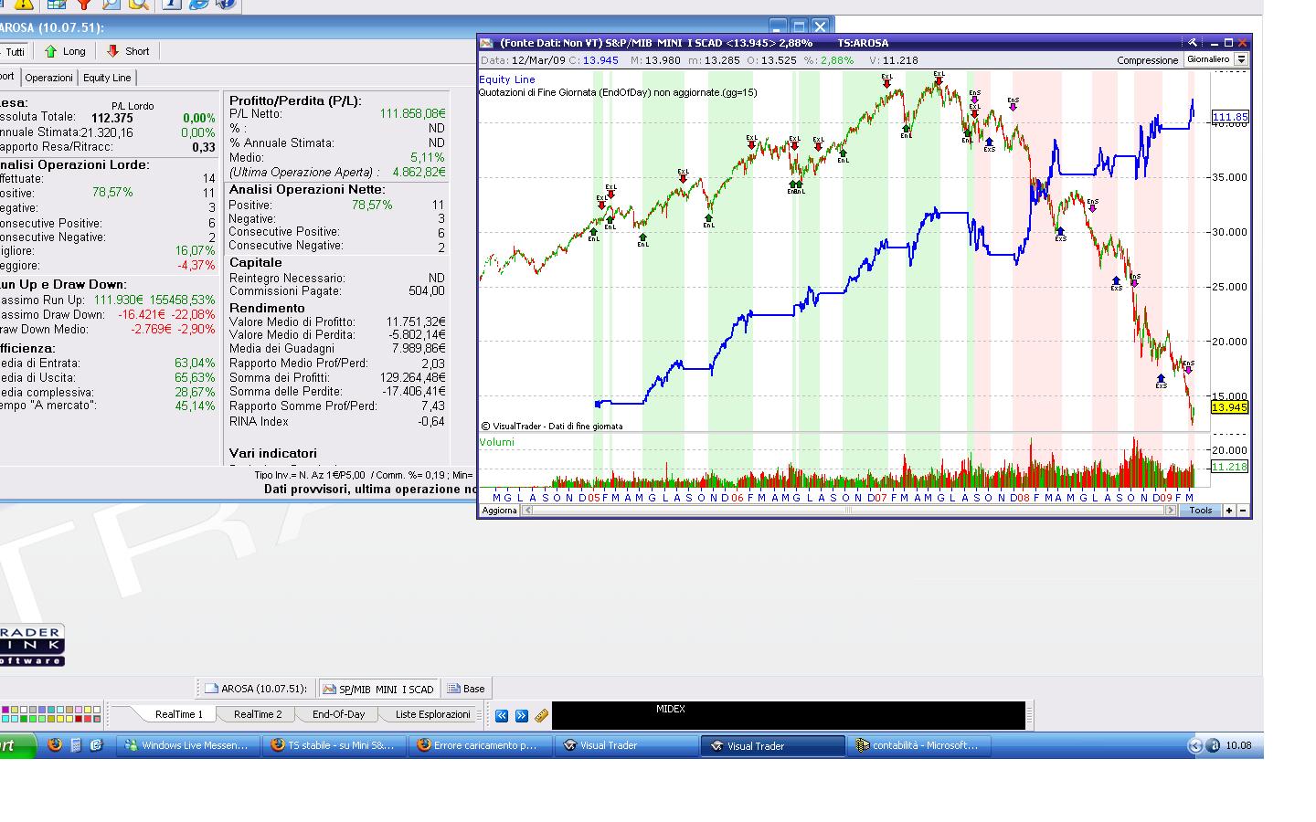This screenshot has width=1316, height=822.
Task: Click the taskbar clock showing 10.08
Action: 1238,745
